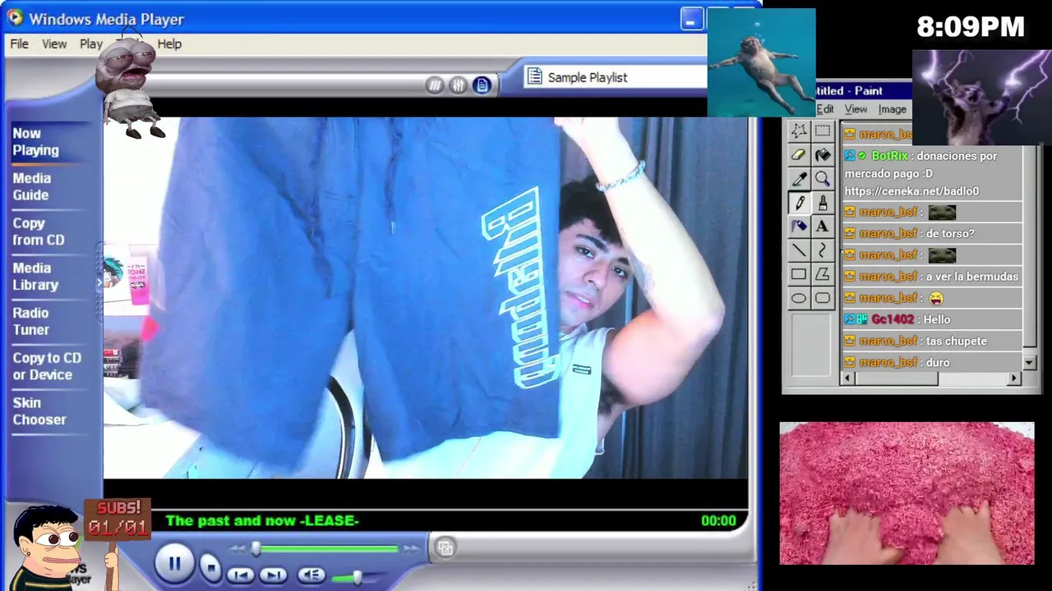Open the Media Guide tab
The width and height of the screenshot is (1052, 591).
[x=32, y=186]
